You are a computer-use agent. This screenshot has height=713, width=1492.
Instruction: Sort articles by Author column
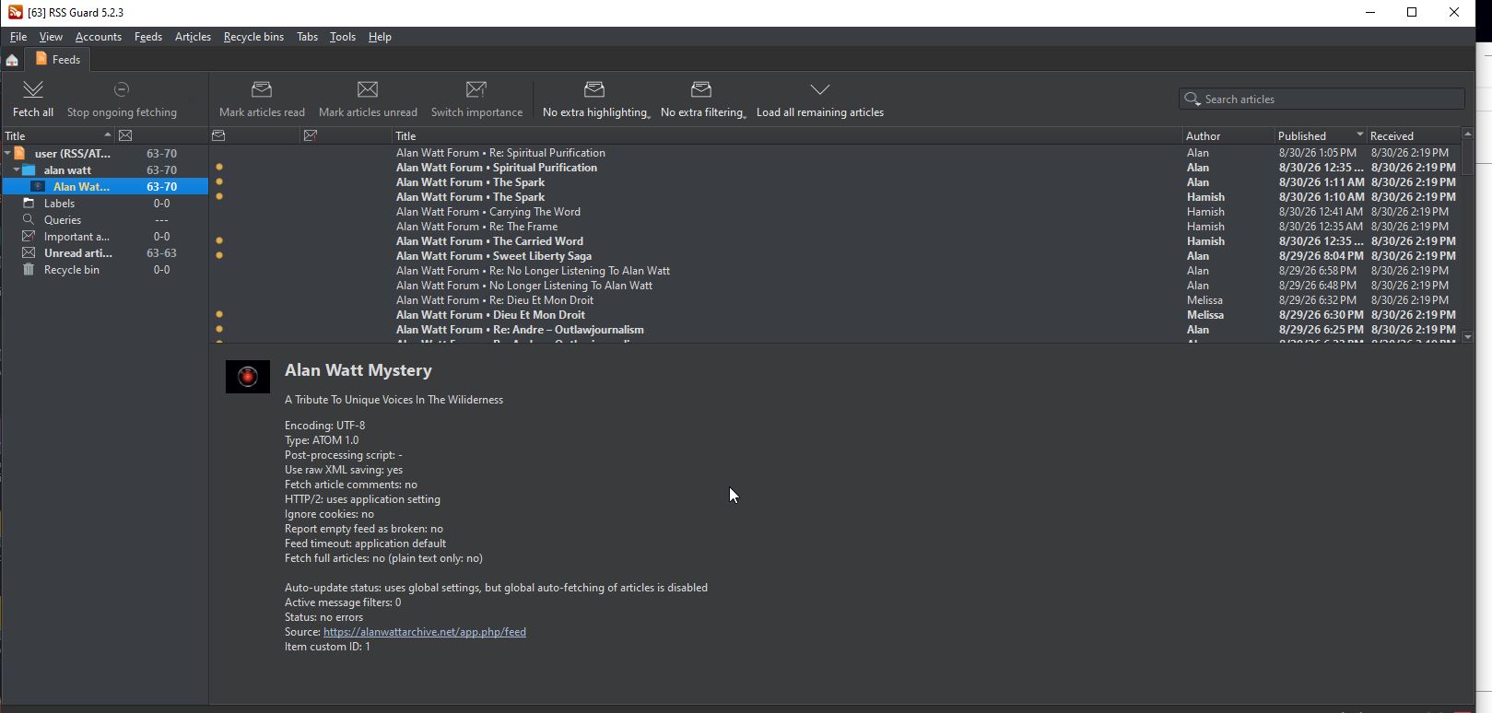pos(1228,135)
